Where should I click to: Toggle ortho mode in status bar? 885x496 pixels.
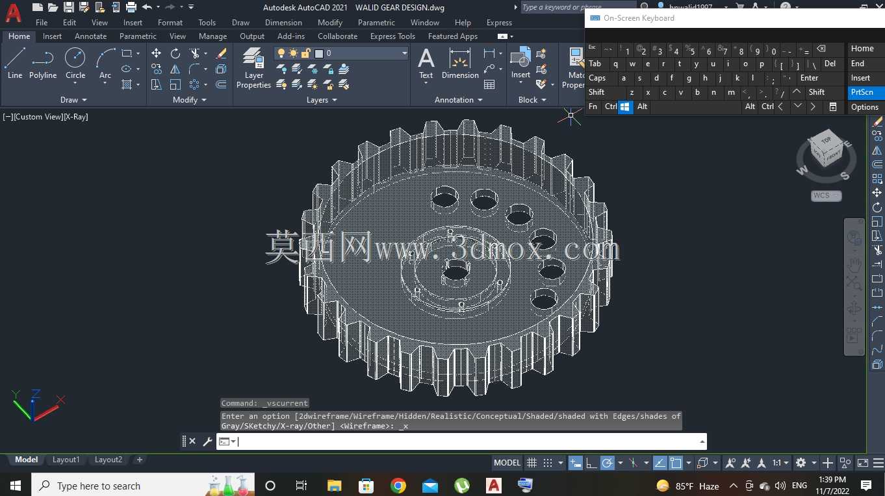[591, 463]
